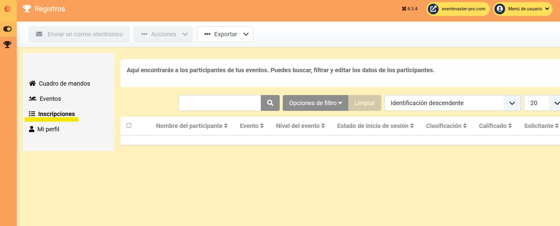
Task: Click the magnifier search button
Action: pyautogui.click(x=270, y=103)
